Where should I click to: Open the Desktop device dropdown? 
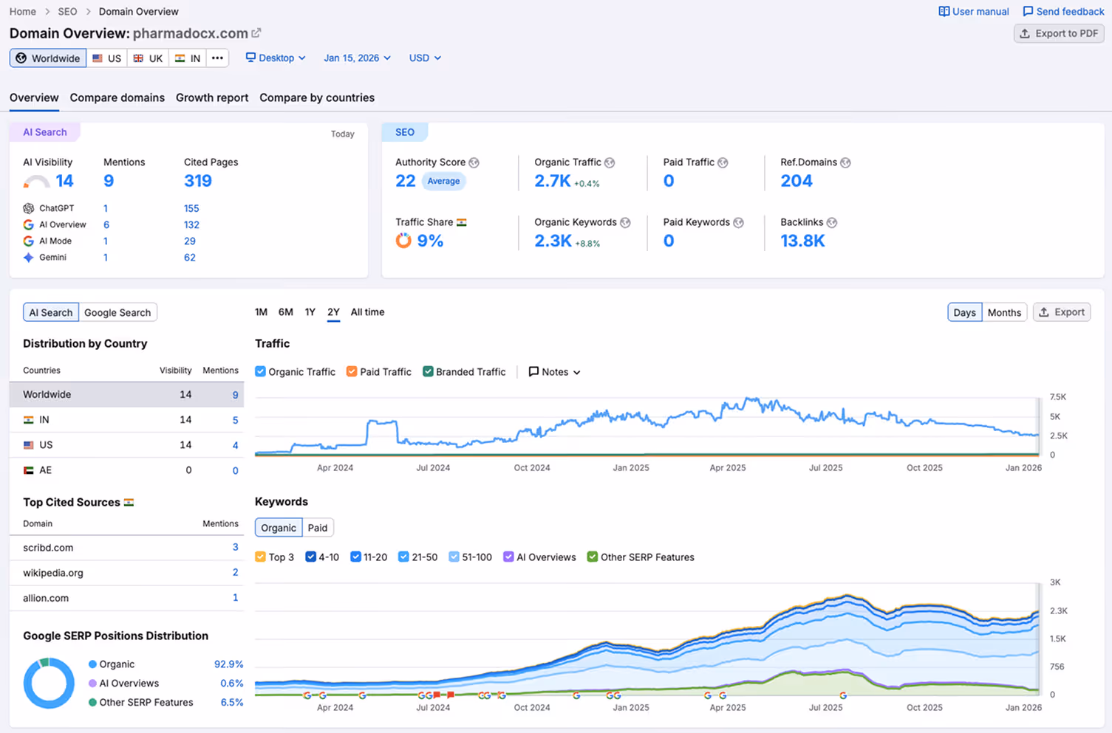point(276,58)
